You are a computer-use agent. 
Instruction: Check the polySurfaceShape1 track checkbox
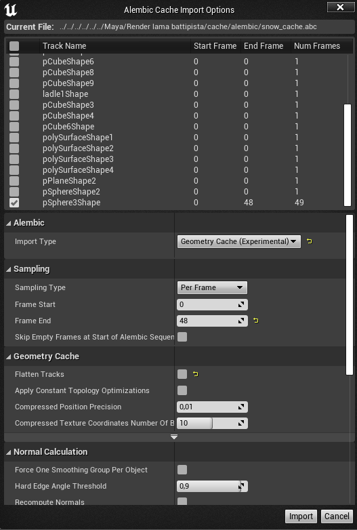click(14, 138)
